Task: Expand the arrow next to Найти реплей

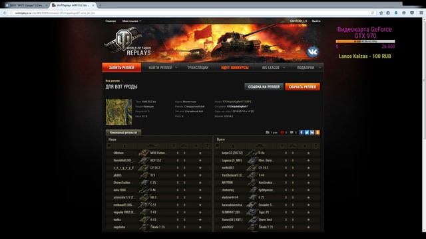Action: pyautogui.click(x=176, y=68)
